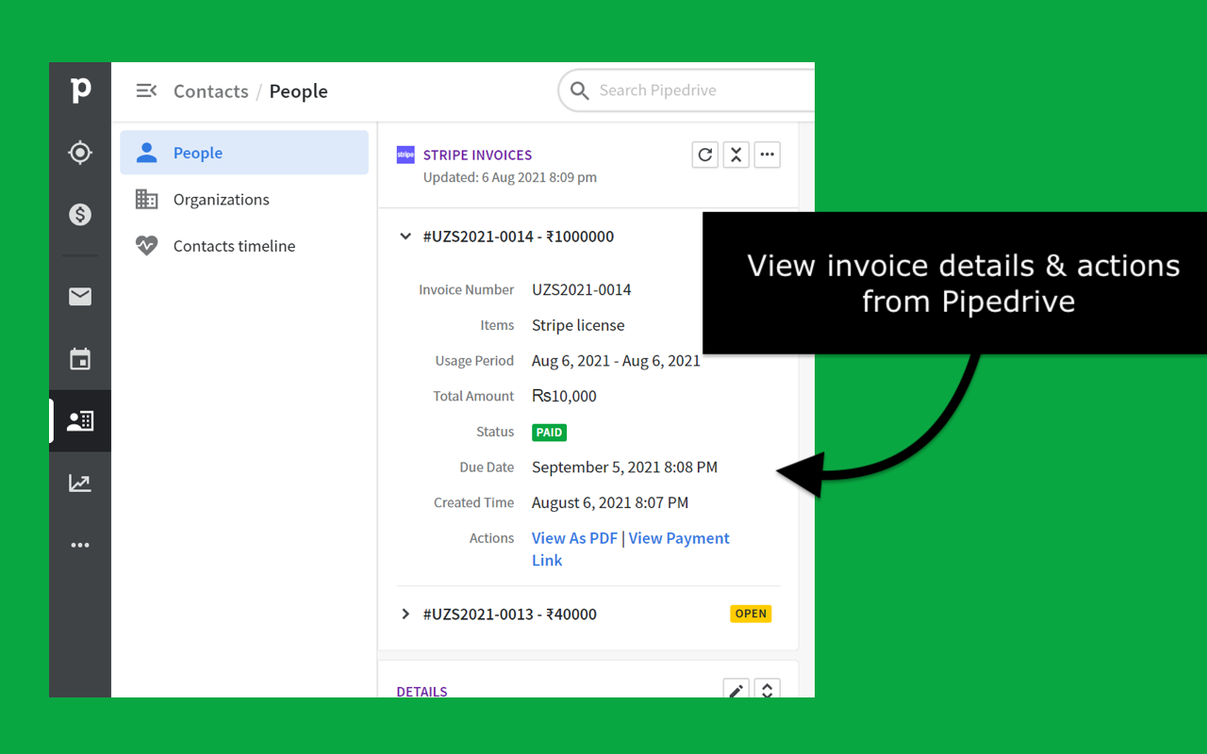Collapse invoice #UZS2021-0014 row
This screenshot has width=1207, height=754.
[x=405, y=237]
